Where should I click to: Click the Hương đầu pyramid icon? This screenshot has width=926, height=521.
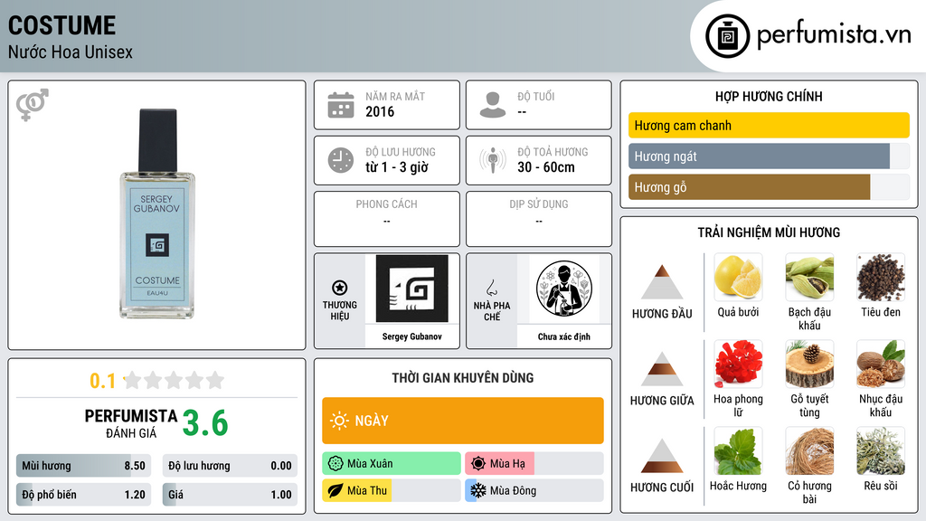click(x=662, y=282)
